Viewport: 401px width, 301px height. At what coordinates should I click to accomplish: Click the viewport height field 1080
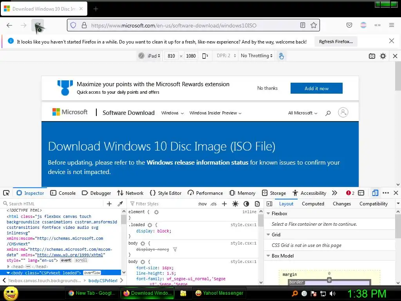coord(191,56)
